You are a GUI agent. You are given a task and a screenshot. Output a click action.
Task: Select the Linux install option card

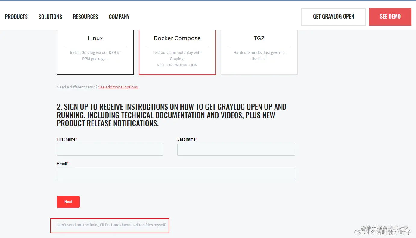[95, 52]
